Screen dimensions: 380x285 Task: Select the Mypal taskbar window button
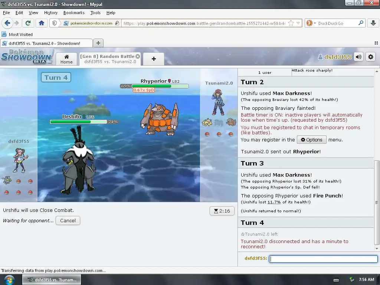pos(52,280)
